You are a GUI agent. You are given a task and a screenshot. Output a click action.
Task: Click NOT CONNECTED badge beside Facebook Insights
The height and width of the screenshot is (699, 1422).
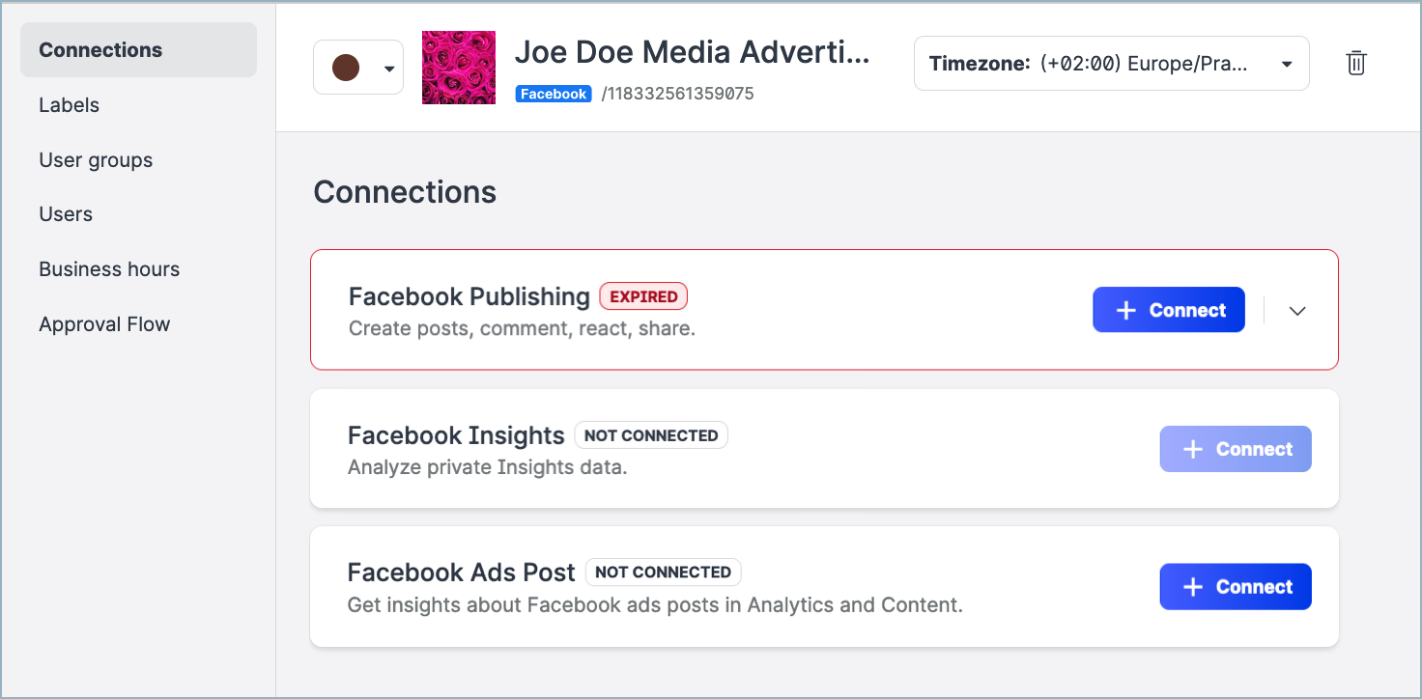pos(651,435)
